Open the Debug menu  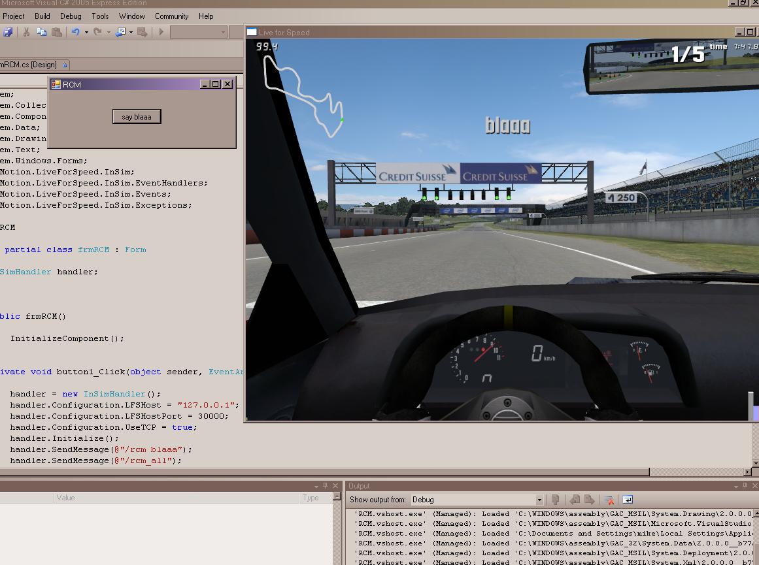pos(71,16)
